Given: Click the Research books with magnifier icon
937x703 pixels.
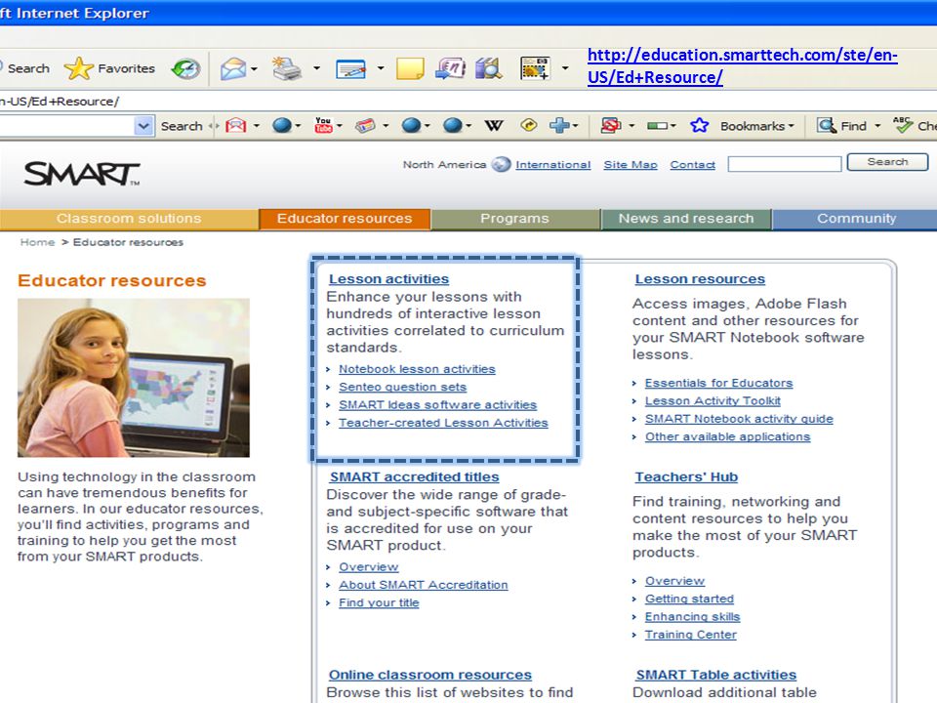Looking at the screenshot, I should coord(489,68).
